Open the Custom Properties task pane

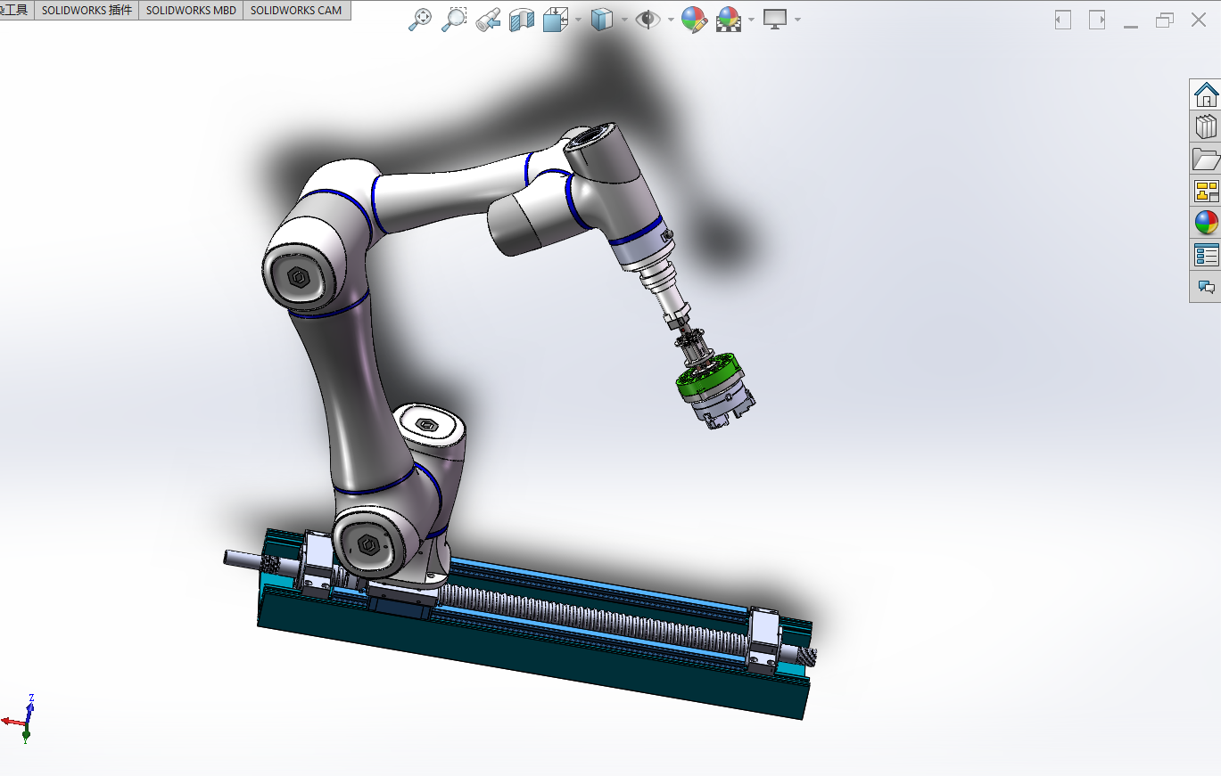(1206, 255)
